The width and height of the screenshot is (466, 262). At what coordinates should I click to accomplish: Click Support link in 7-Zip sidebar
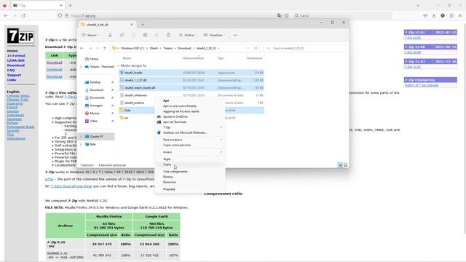14,75
